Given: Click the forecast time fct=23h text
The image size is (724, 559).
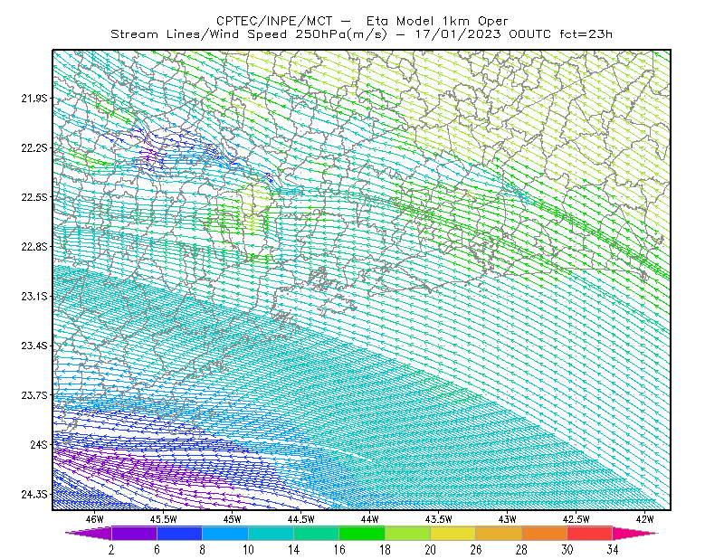Looking at the screenshot, I should click(x=586, y=34).
